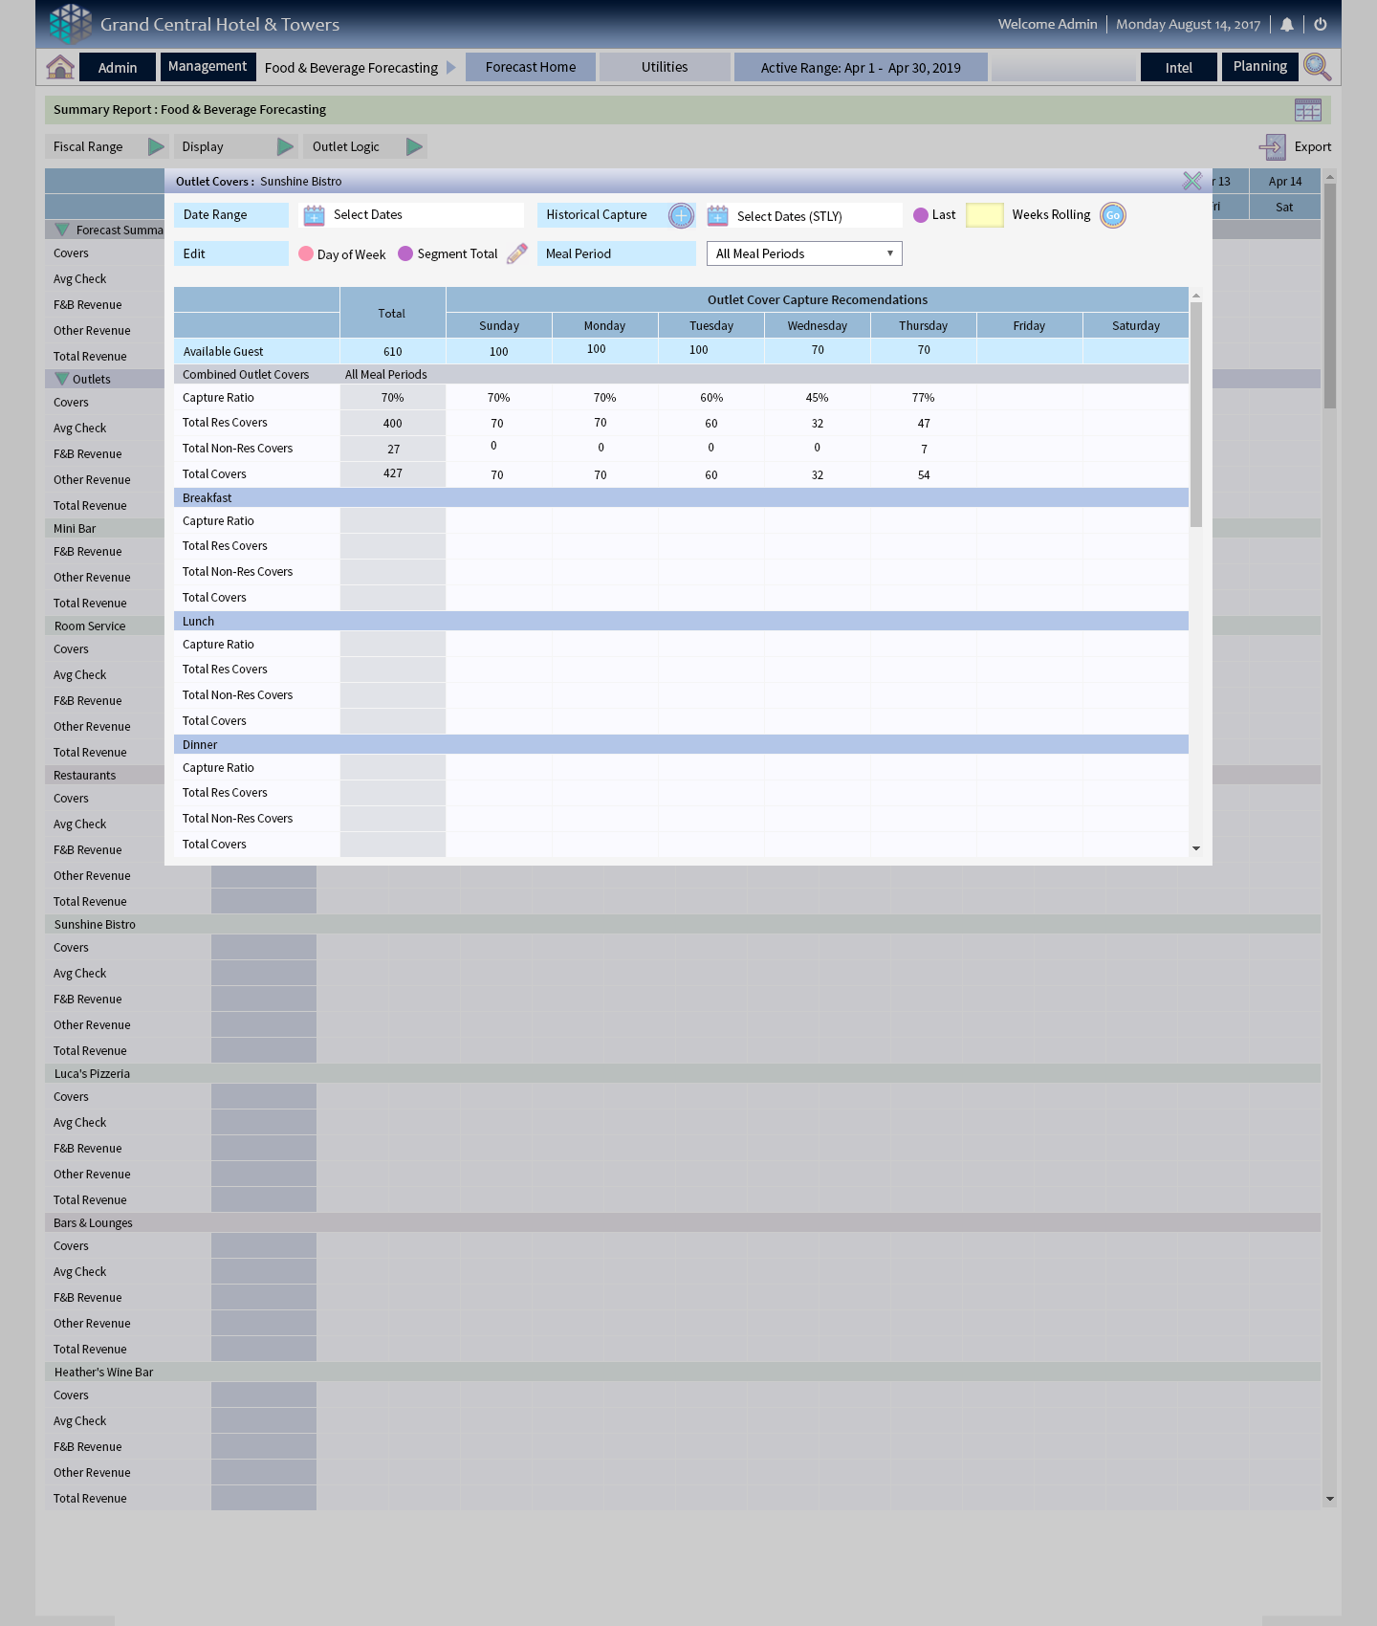Open the notifications bell icon
1377x1626 pixels.
(1287, 25)
